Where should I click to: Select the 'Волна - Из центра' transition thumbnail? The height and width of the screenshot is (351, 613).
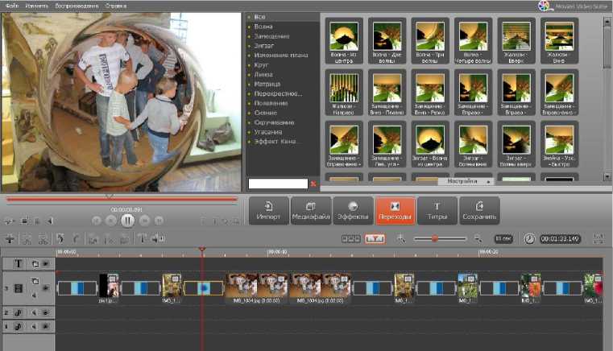(344, 36)
